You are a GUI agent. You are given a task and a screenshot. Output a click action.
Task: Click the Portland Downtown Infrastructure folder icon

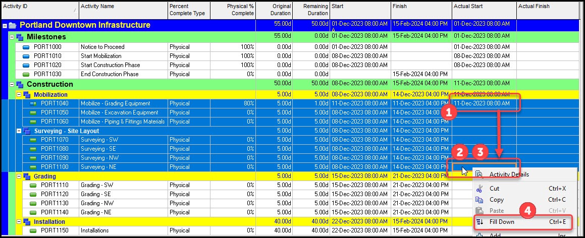click(x=13, y=25)
